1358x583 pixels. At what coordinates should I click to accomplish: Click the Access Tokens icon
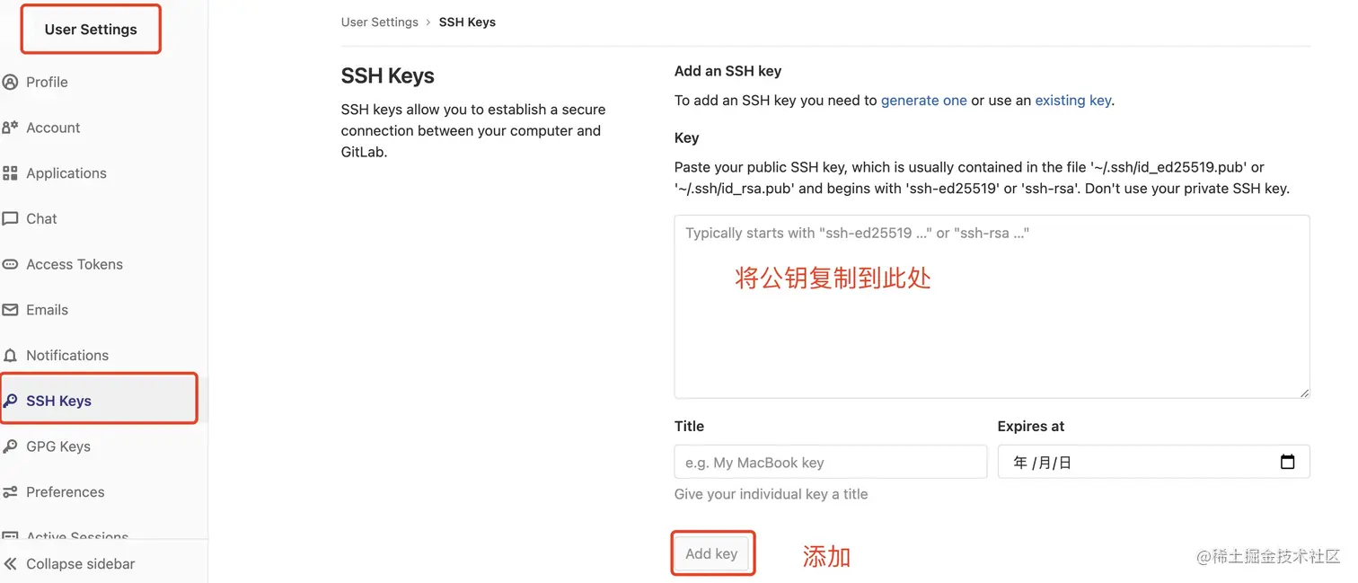(x=11, y=265)
